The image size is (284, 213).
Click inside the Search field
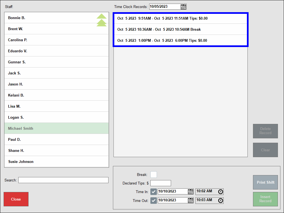pos(63,180)
